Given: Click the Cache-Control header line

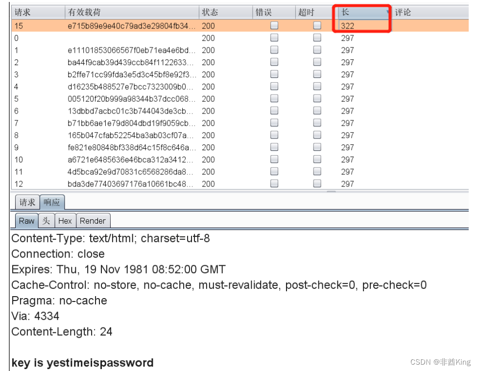Looking at the screenshot, I should click(x=219, y=285).
